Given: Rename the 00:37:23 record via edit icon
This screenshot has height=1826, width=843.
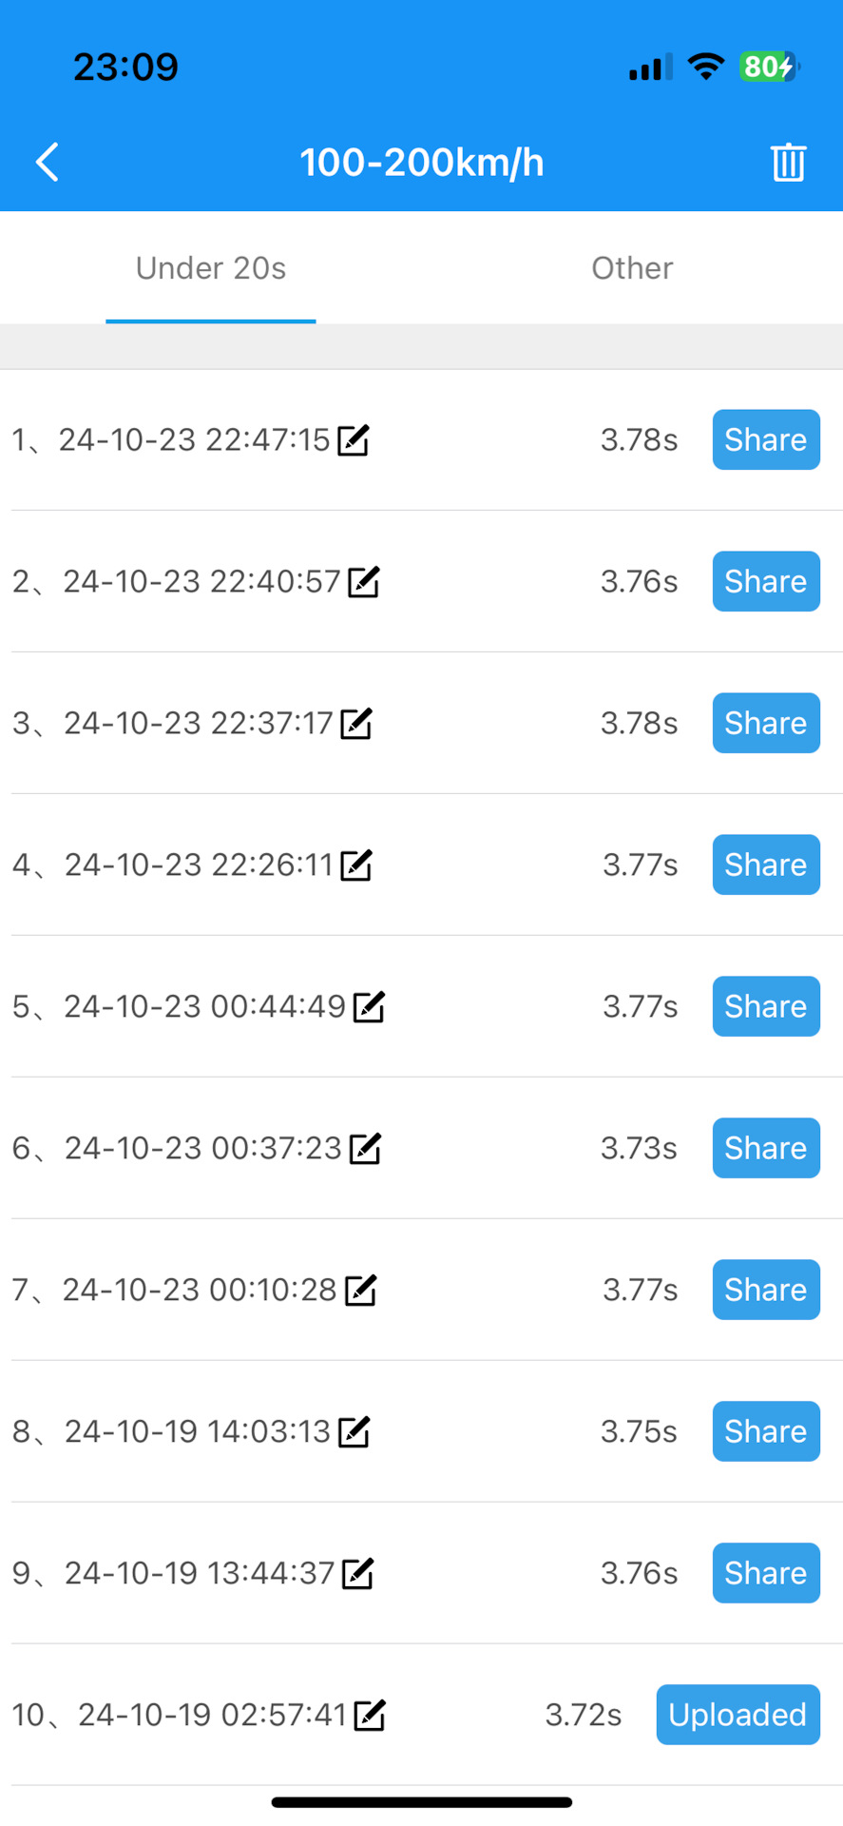Looking at the screenshot, I should [x=365, y=1149].
